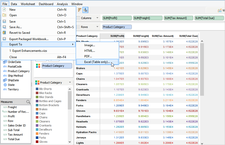This screenshot has width=225, height=145.
Task: Click the Product Category pill on Rows
Action: (x=117, y=27)
